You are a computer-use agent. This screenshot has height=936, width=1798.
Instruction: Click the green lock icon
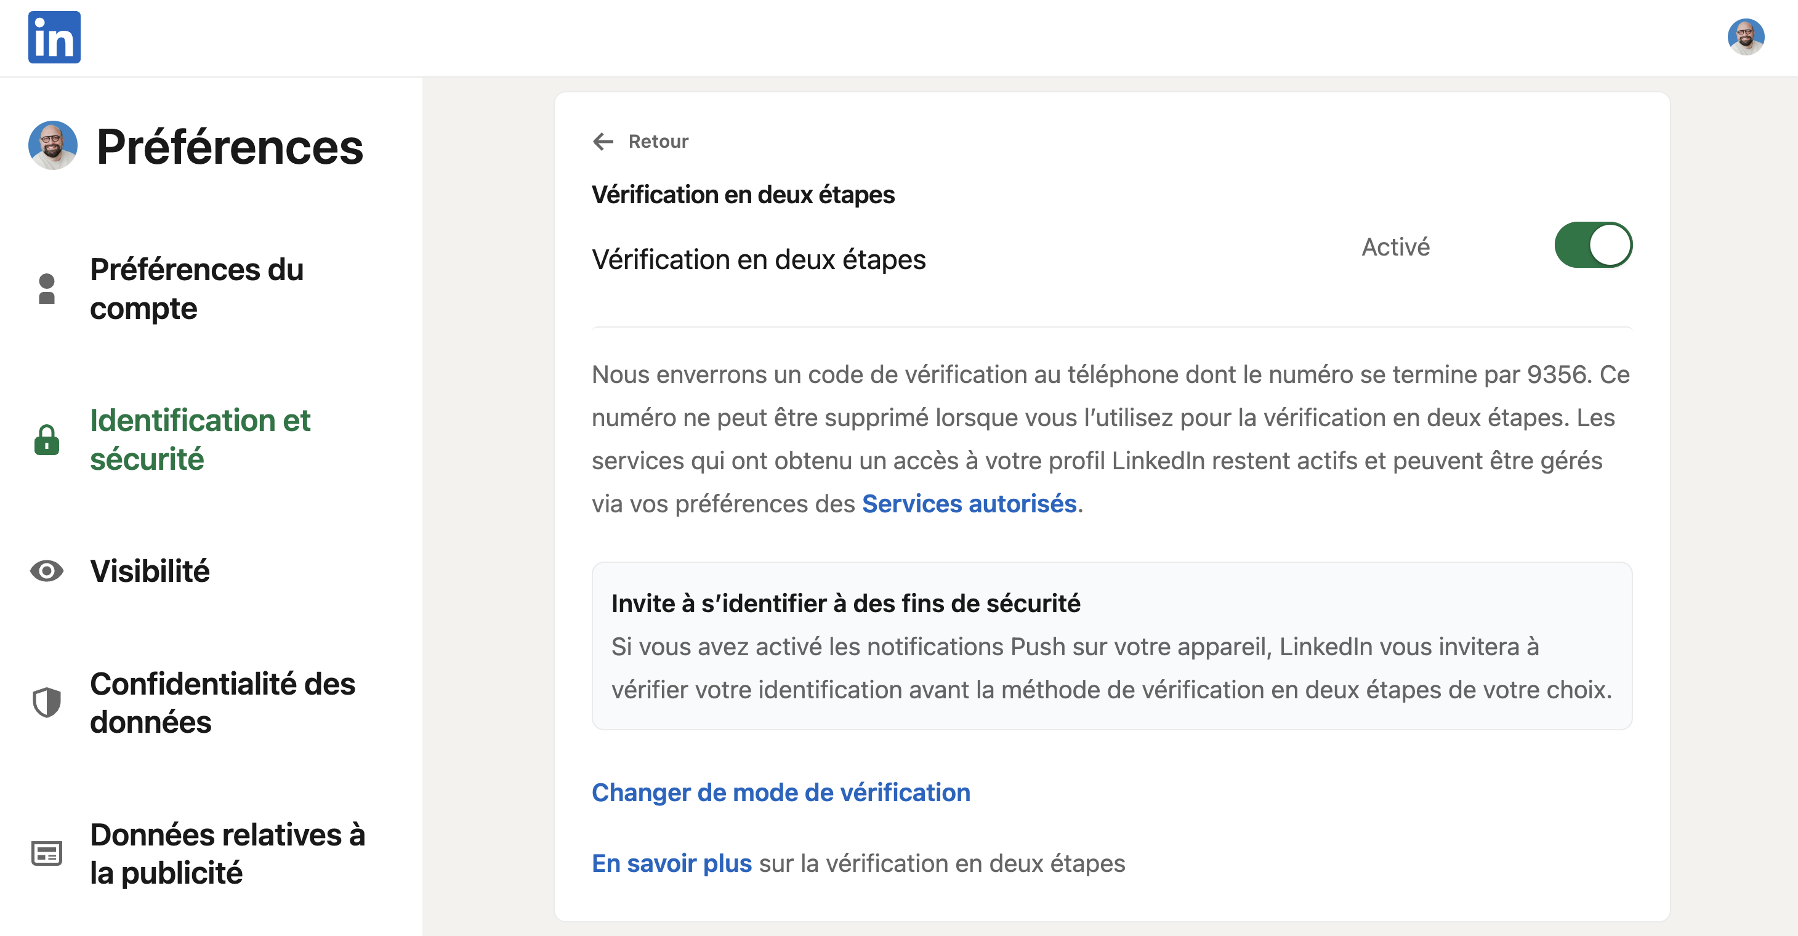pyautogui.click(x=47, y=440)
